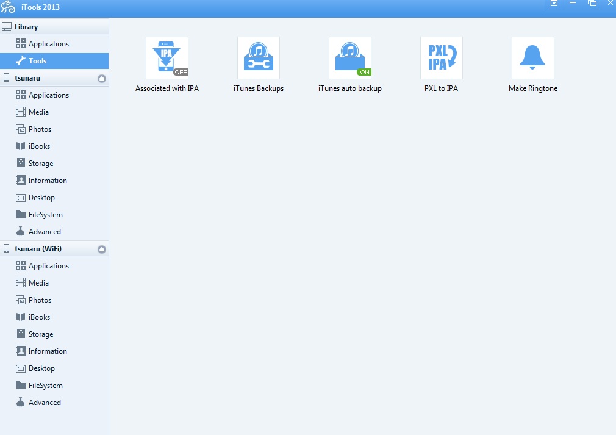
Task: Select Tools under Library
Action: point(54,61)
